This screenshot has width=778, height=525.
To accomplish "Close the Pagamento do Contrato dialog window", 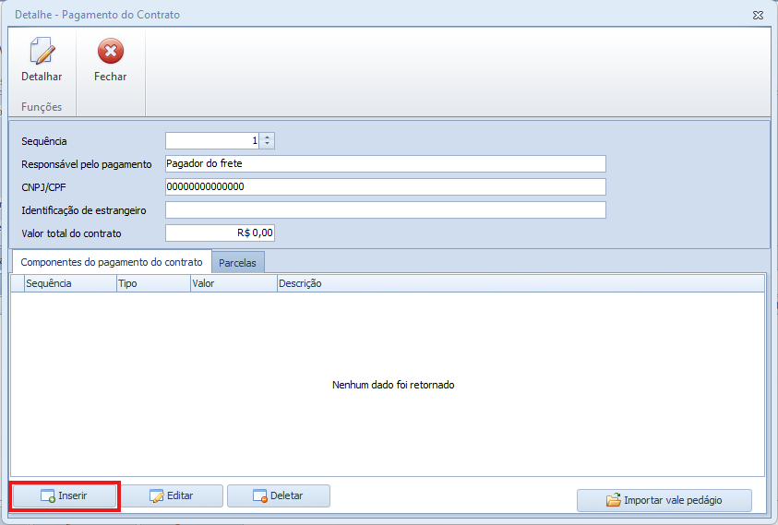I will coord(758,15).
